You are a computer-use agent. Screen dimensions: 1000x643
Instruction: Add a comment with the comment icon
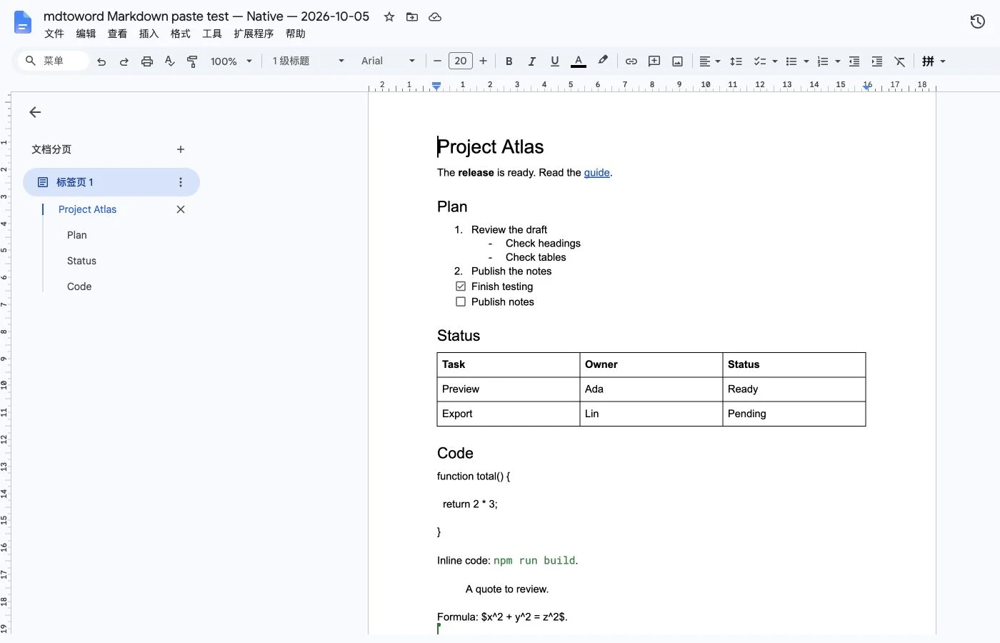(654, 61)
